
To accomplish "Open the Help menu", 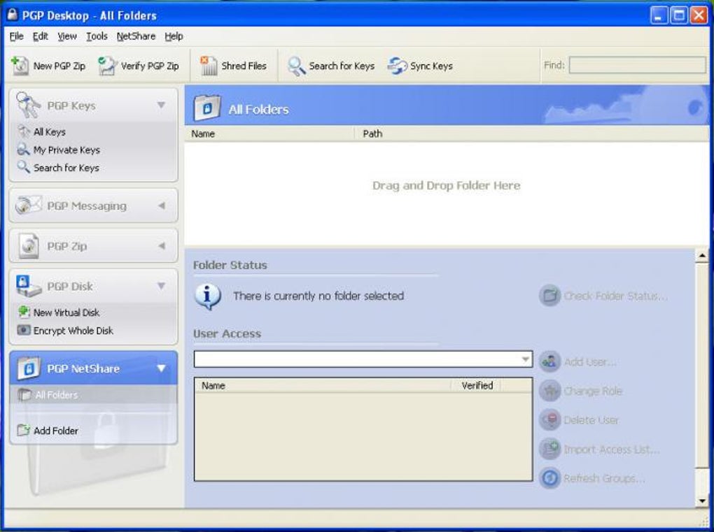I will 174,36.
